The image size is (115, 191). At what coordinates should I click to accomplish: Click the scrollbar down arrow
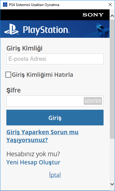pyautogui.click(x=112, y=184)
